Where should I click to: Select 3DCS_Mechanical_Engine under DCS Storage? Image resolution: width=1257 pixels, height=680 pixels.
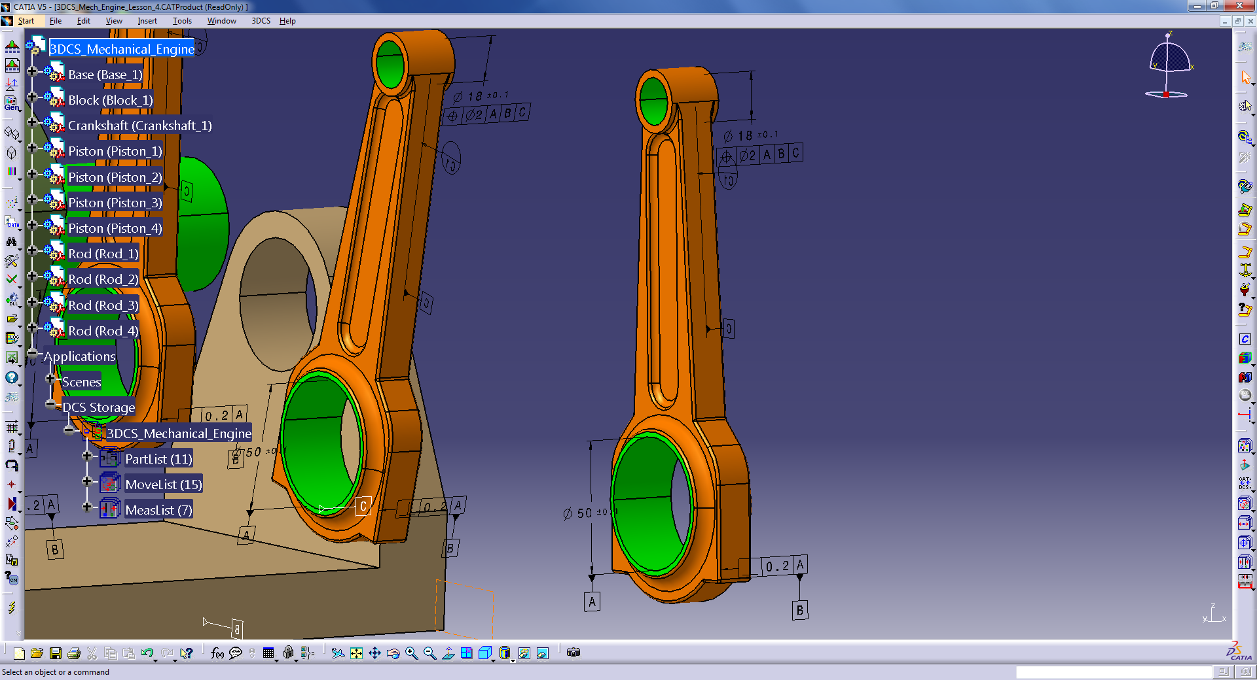179,433
